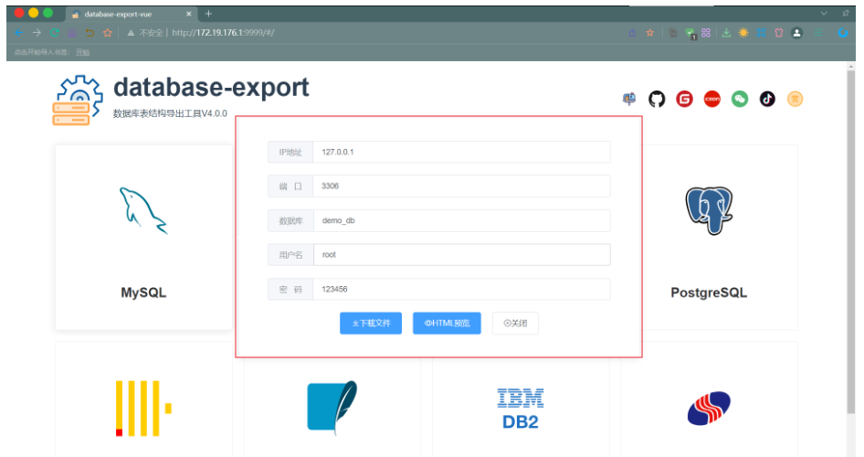Click the HTML preview button
The width and height of the screenshot is (864, 457).
(447, 323)
